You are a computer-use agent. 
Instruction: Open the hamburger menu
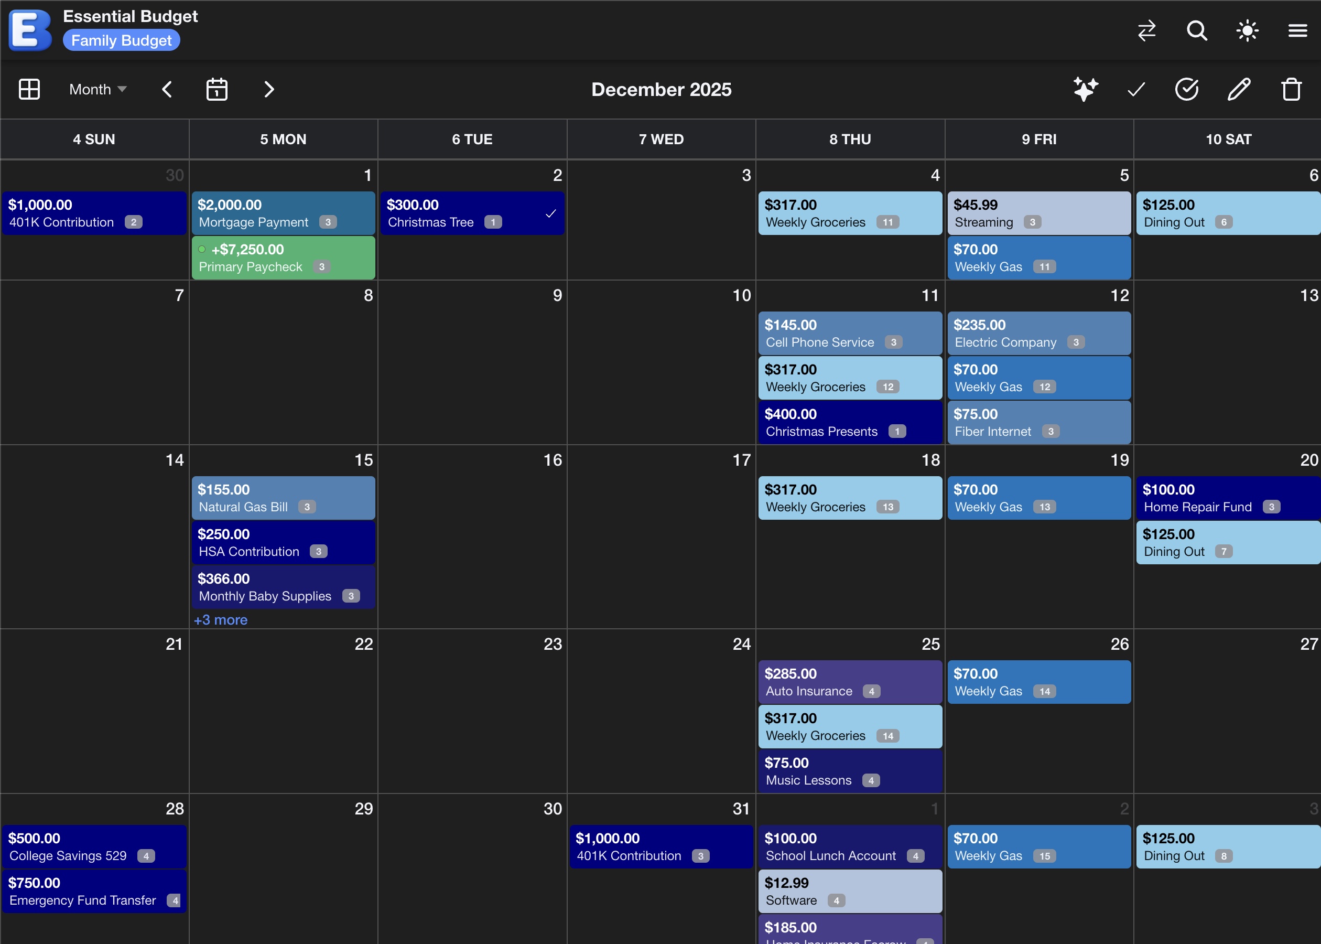pos(1298,30)
